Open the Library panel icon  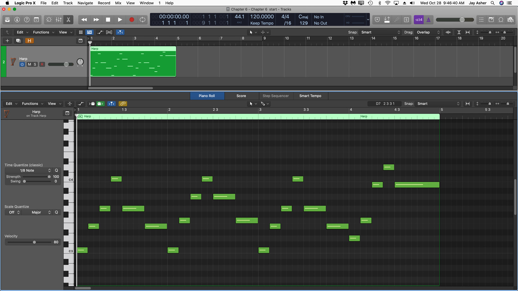(7, 20)
